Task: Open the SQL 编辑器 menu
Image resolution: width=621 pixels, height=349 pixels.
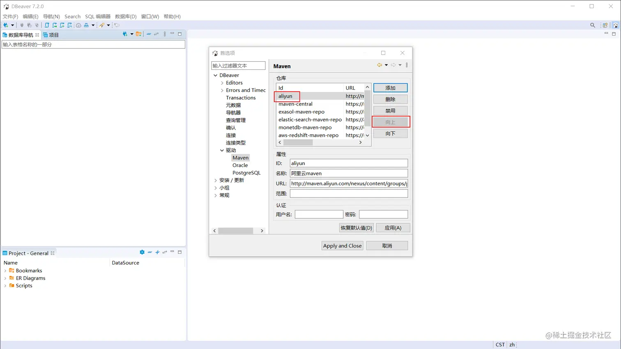Action: click(x=98, y=16)
